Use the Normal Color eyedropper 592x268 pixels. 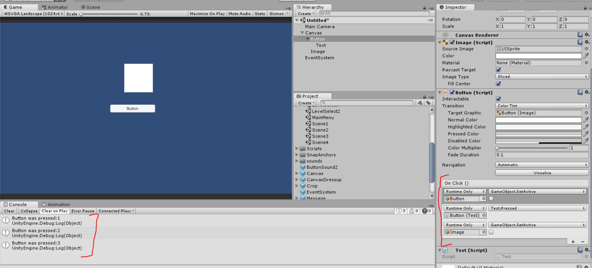tap(586, 120)
